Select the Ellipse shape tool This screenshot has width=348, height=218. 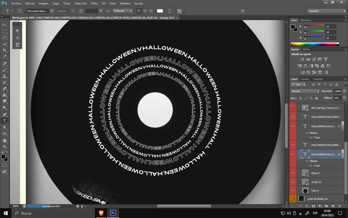coord(5,134)
